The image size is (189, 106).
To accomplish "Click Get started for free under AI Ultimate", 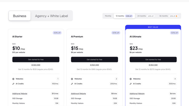I will click(153, 60).
